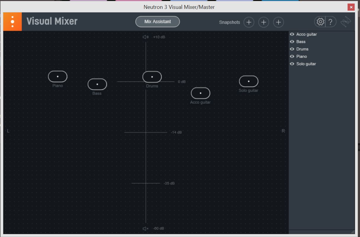Screen dimensions: 360x237
Task: Select Piano in the track list
Action: (x=302, y=56)
